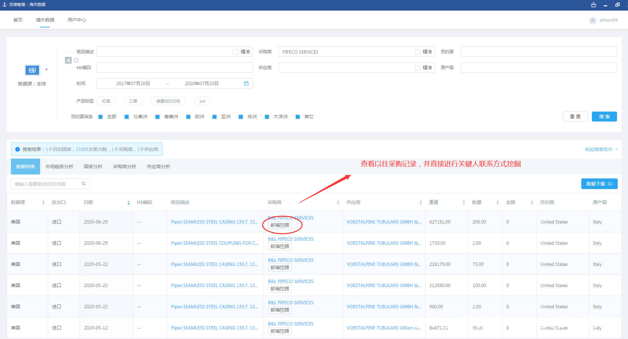Toggle the 北美洲 checkbox
Viewport: 628px width, 339px height.
point(127,117)
